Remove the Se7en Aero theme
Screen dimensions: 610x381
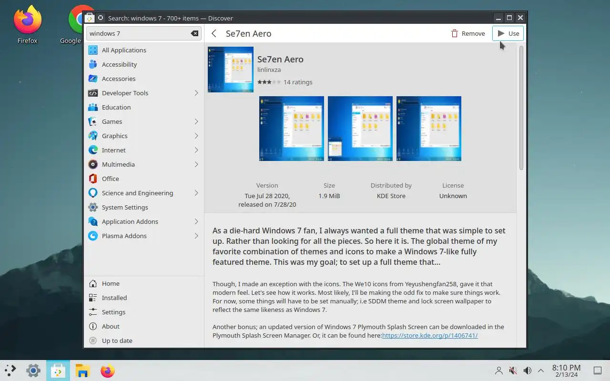tap(468, 33)
